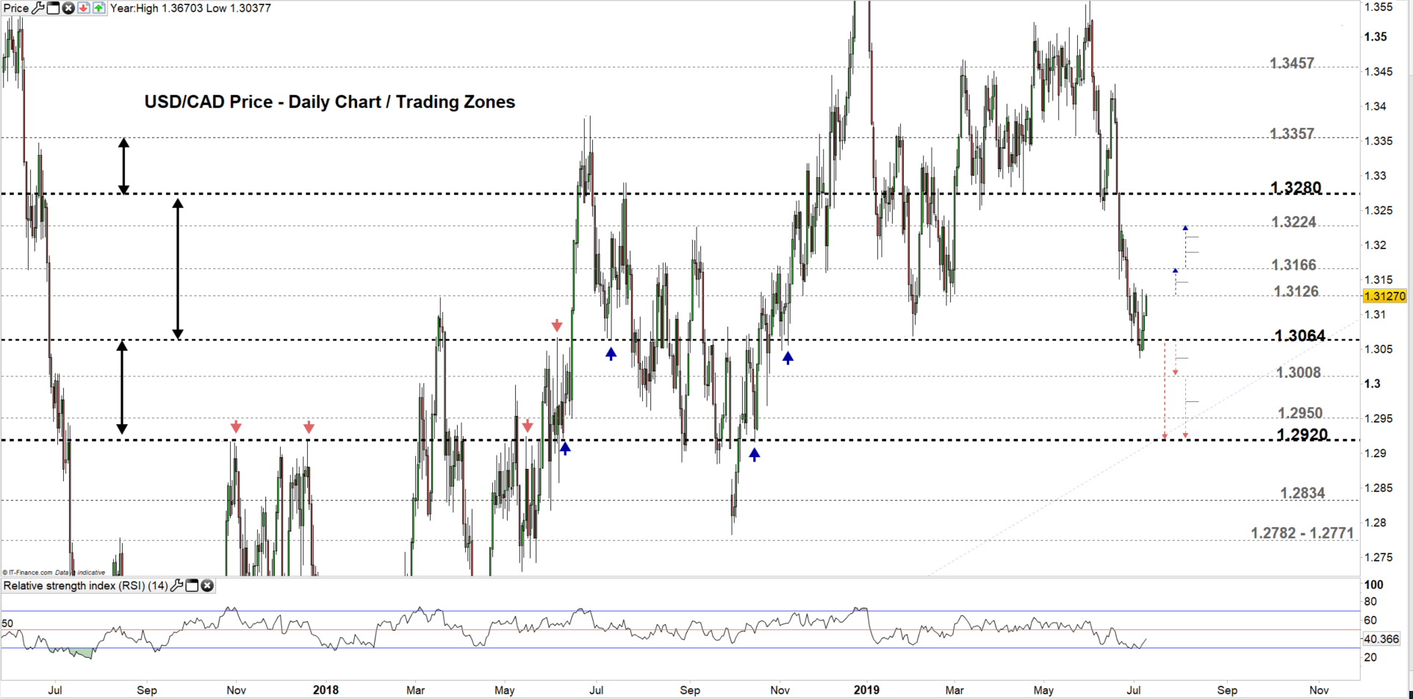Open RSI indicator settings wrench
The width and height of the screenshot is (1413, 699).
tap(176, 586)
